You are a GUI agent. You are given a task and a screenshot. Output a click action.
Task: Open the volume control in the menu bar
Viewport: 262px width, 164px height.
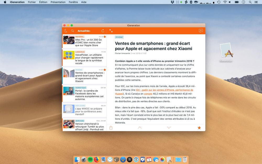click(x=230, y=2)
